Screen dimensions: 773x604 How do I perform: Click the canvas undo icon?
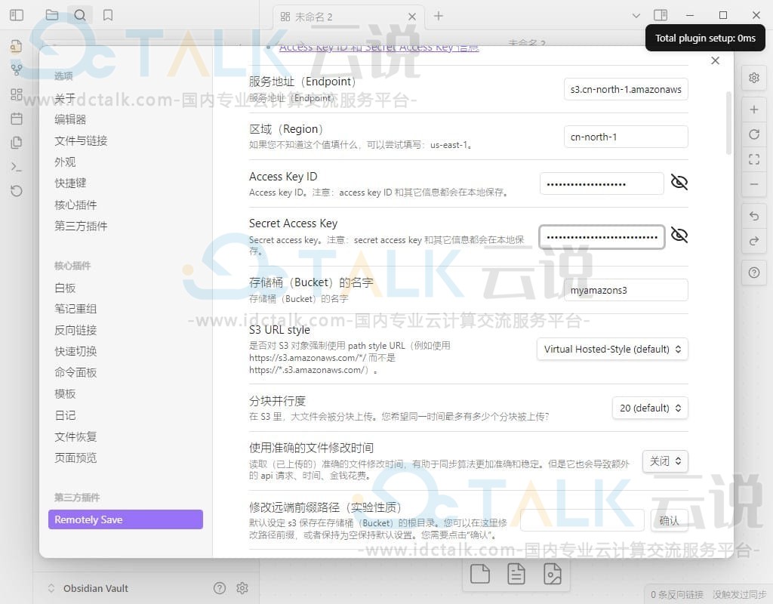[754, 216]
